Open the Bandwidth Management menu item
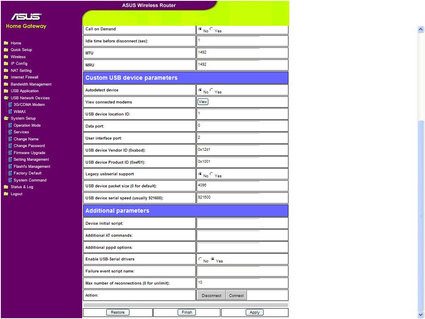This screenshot has width=425, height=319. 31,84
